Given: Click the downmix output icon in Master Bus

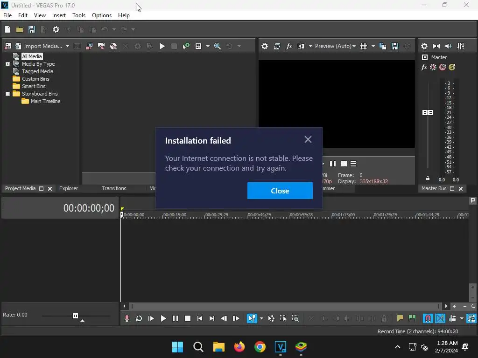Looking at the screenshot, I should (436, 46).
